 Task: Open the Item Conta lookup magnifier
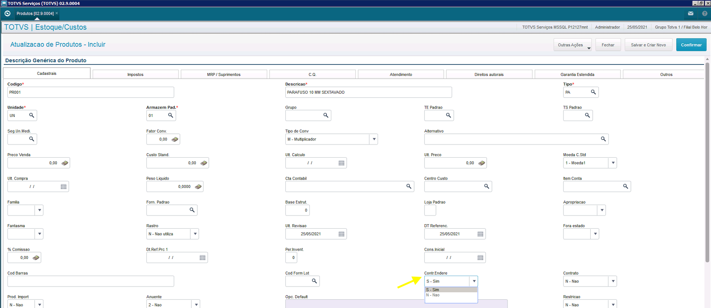[625, 187]
